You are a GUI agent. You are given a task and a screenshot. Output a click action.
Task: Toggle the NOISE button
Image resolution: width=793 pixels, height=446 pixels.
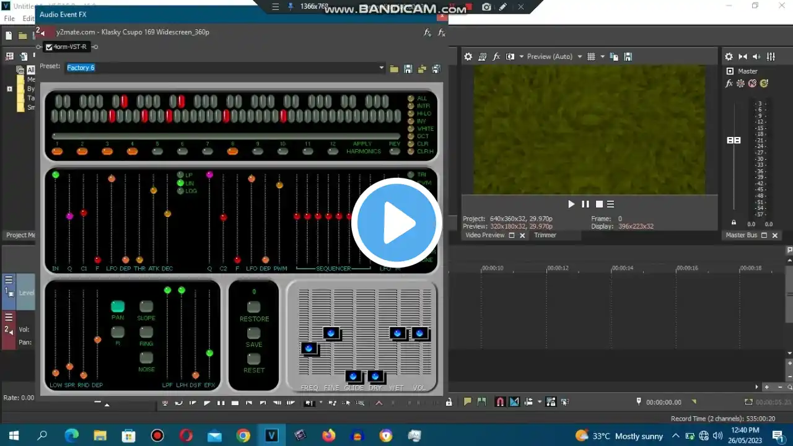tap(146, 358)
